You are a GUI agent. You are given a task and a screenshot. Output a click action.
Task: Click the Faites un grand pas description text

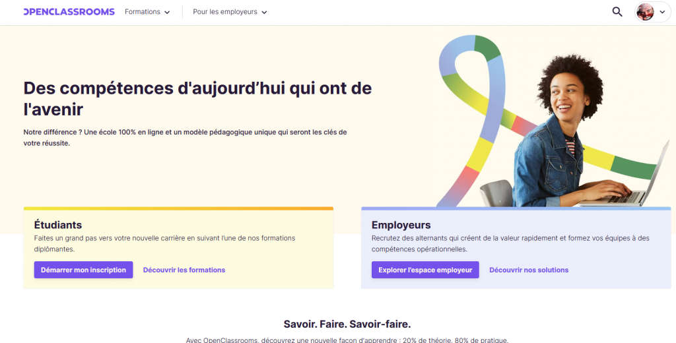point(164,243)
